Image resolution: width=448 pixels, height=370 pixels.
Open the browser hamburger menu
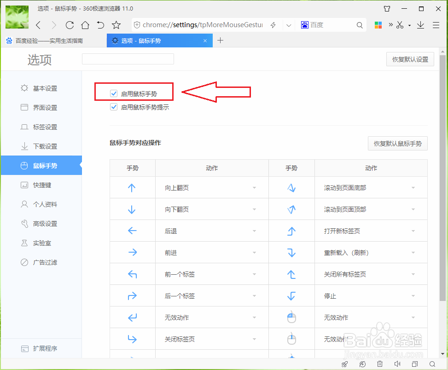(x=436, y=25)
